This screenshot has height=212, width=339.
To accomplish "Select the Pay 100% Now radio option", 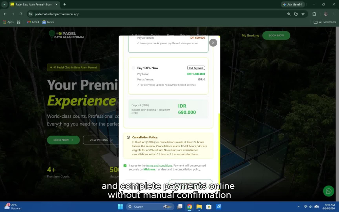I will tap(133, 68).
